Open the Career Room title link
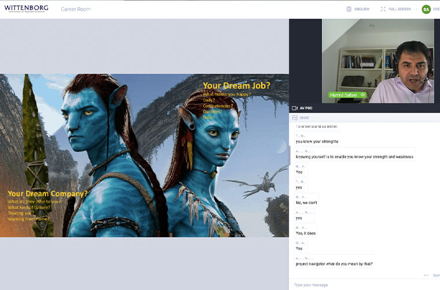This screenshot has height=290, width=440. (76, 9)
